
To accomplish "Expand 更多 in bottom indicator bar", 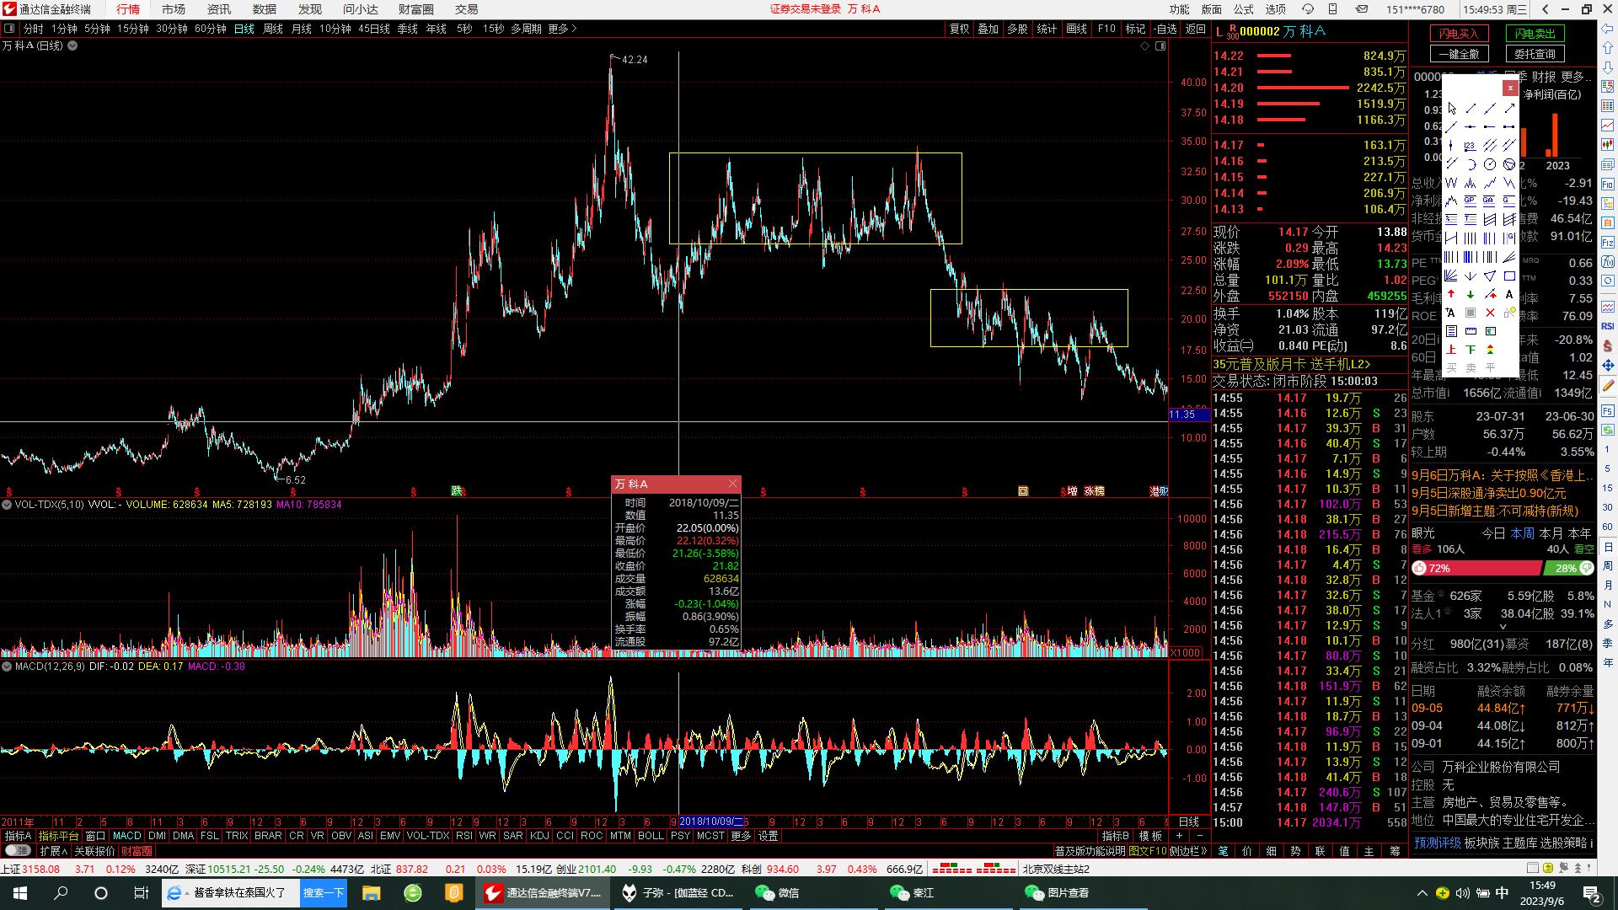I will [741, 836].
